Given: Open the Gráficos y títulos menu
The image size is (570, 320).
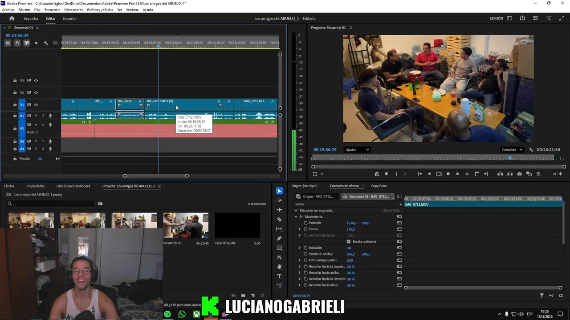Looking at the screenshot, I should pos(100,10).
